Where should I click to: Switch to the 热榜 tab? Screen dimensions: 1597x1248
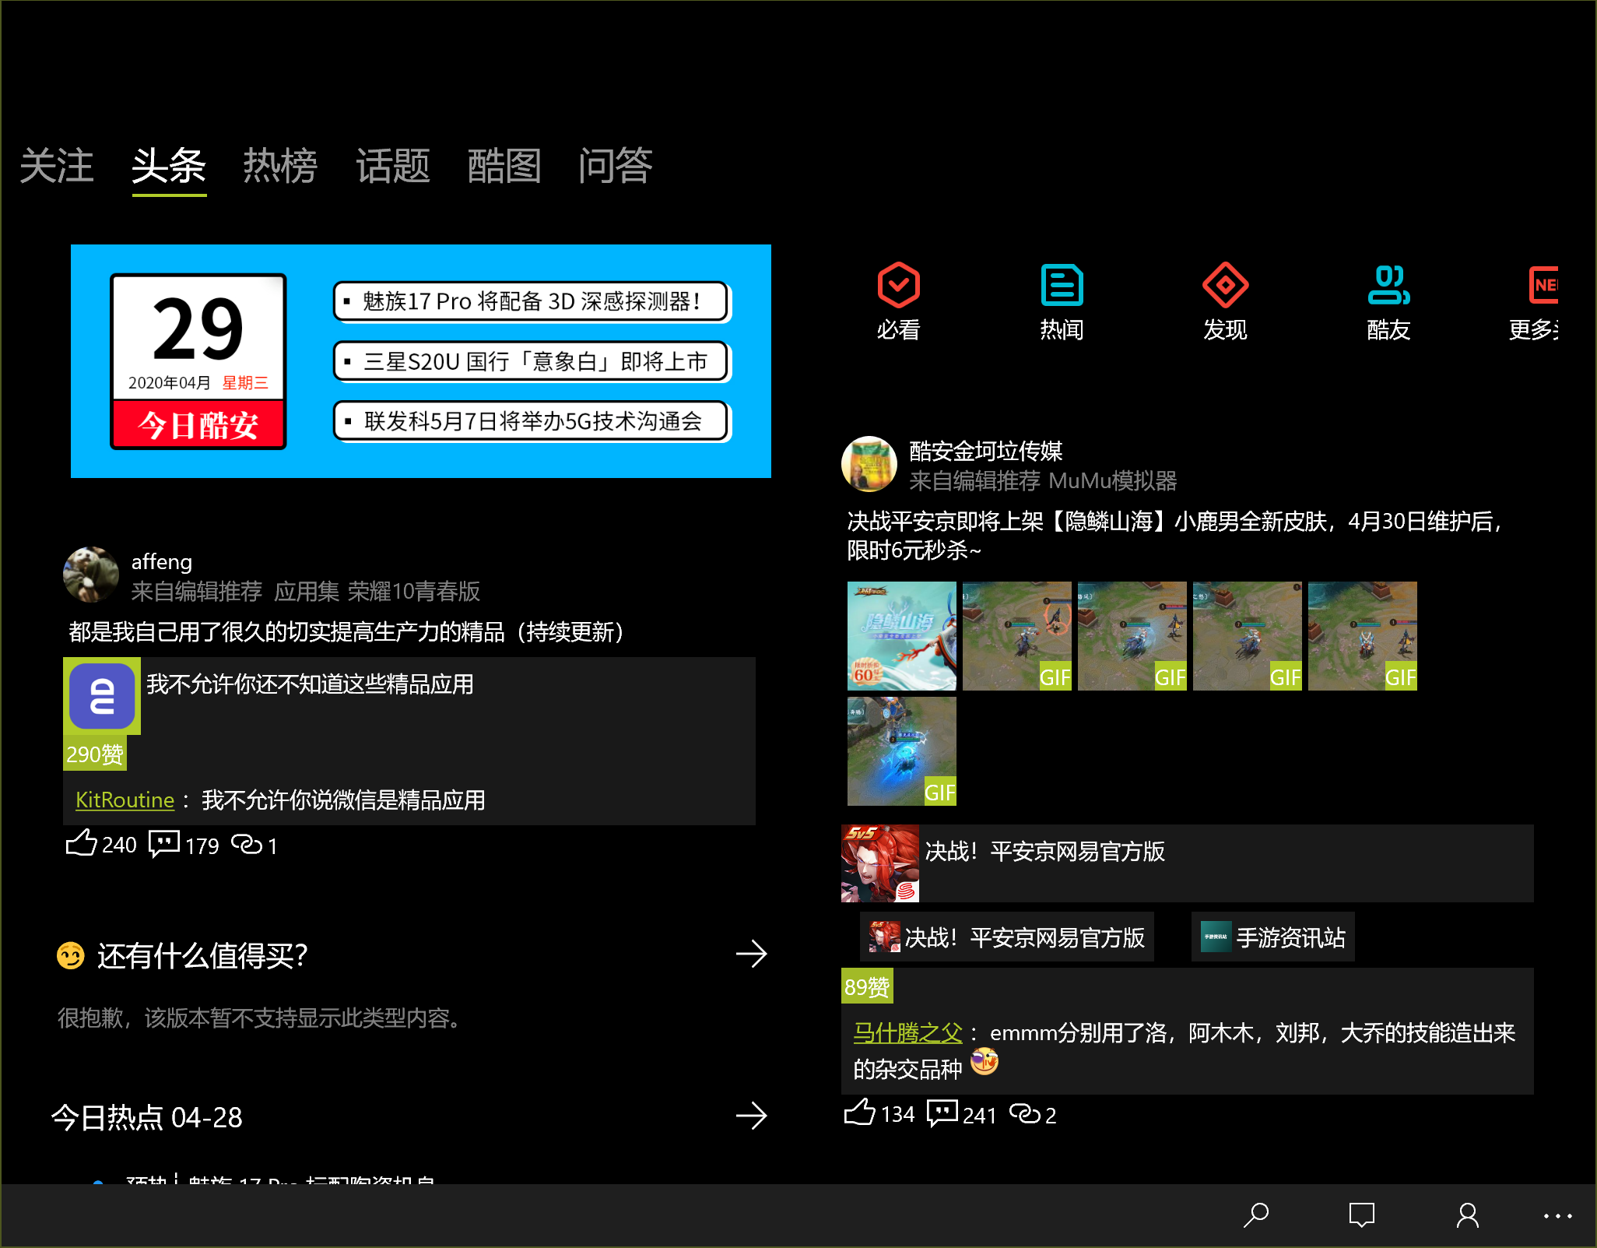point(280,166)
